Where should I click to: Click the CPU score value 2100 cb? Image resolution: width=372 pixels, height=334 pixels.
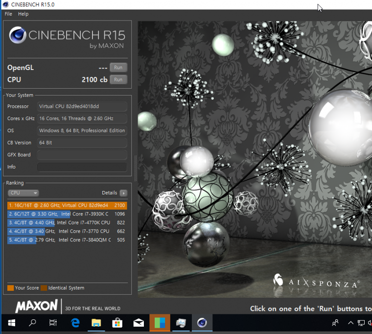[x=94, y=79]
